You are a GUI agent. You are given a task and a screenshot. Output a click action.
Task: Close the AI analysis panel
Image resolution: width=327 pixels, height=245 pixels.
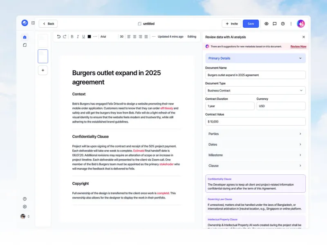click(304, 37)
